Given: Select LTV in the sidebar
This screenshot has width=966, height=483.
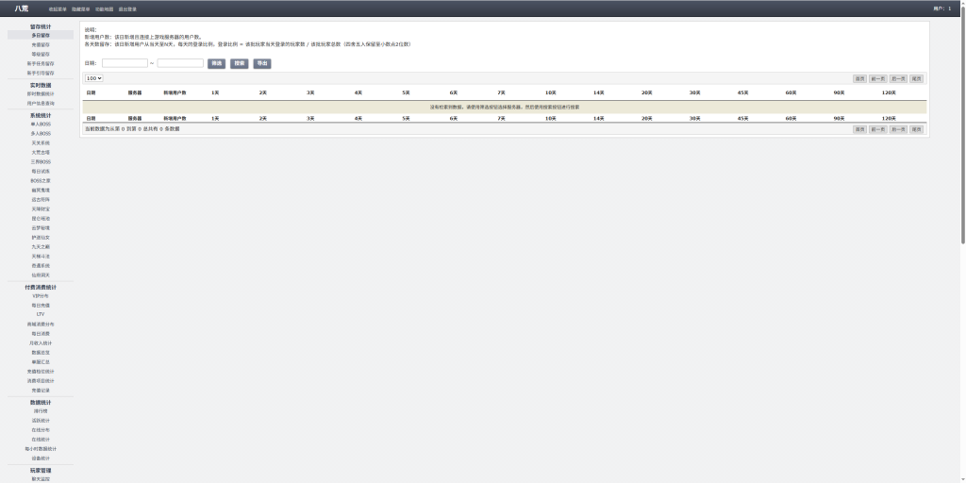Looking at the screenshot, I should [x=41, y=314].
